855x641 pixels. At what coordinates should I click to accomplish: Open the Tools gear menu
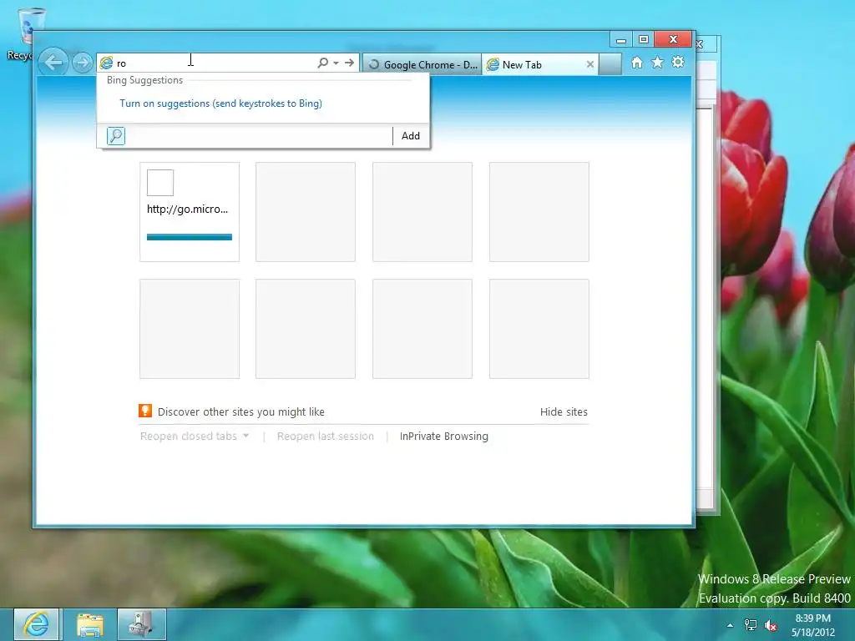(x=678, y=63)
